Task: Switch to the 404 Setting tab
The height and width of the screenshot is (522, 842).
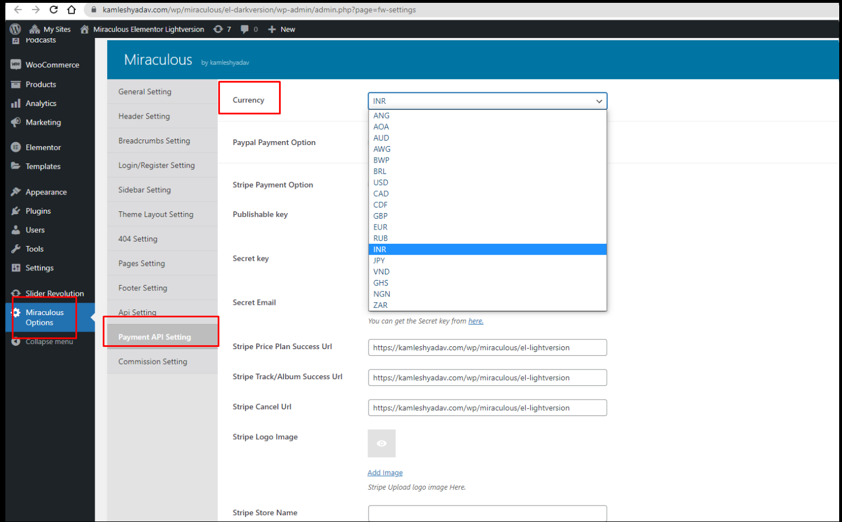Action: (x=162, y=239)
